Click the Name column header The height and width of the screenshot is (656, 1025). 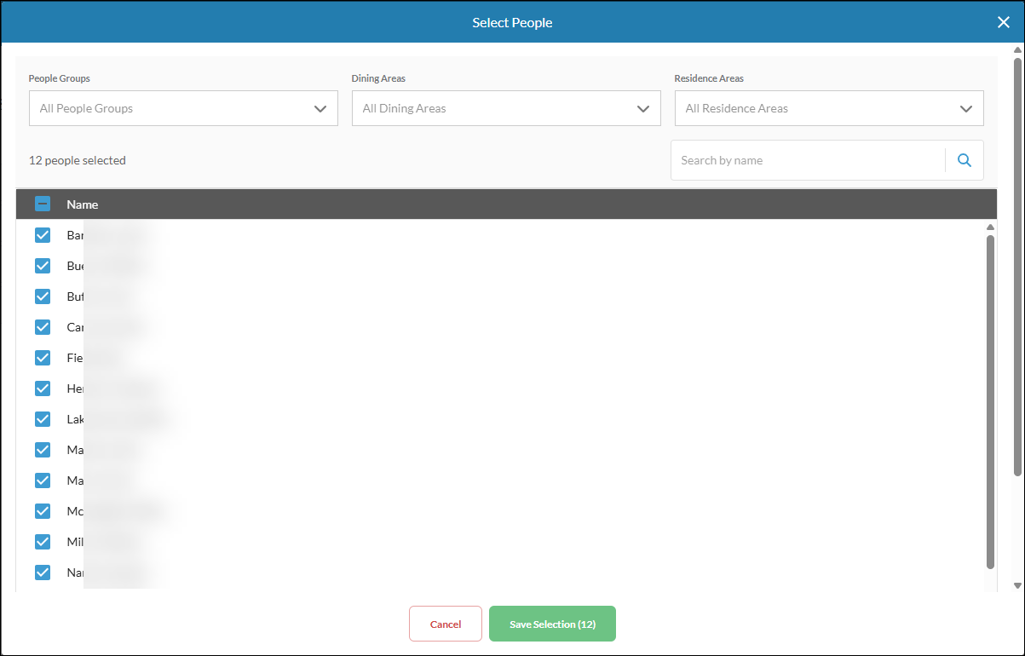[x=83, y=204]
